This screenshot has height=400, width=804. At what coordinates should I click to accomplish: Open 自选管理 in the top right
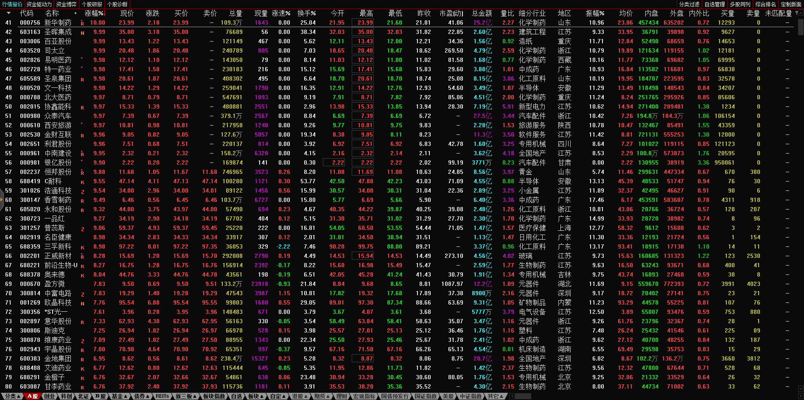click(x=714, y=4)
